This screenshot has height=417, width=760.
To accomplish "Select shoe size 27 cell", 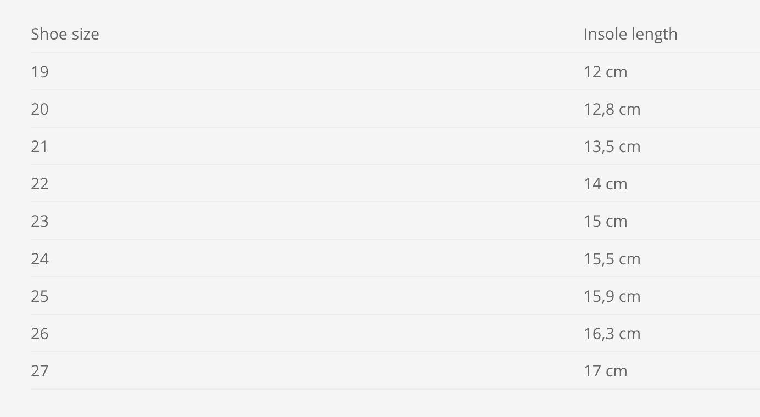I will [x=40, y=371].
